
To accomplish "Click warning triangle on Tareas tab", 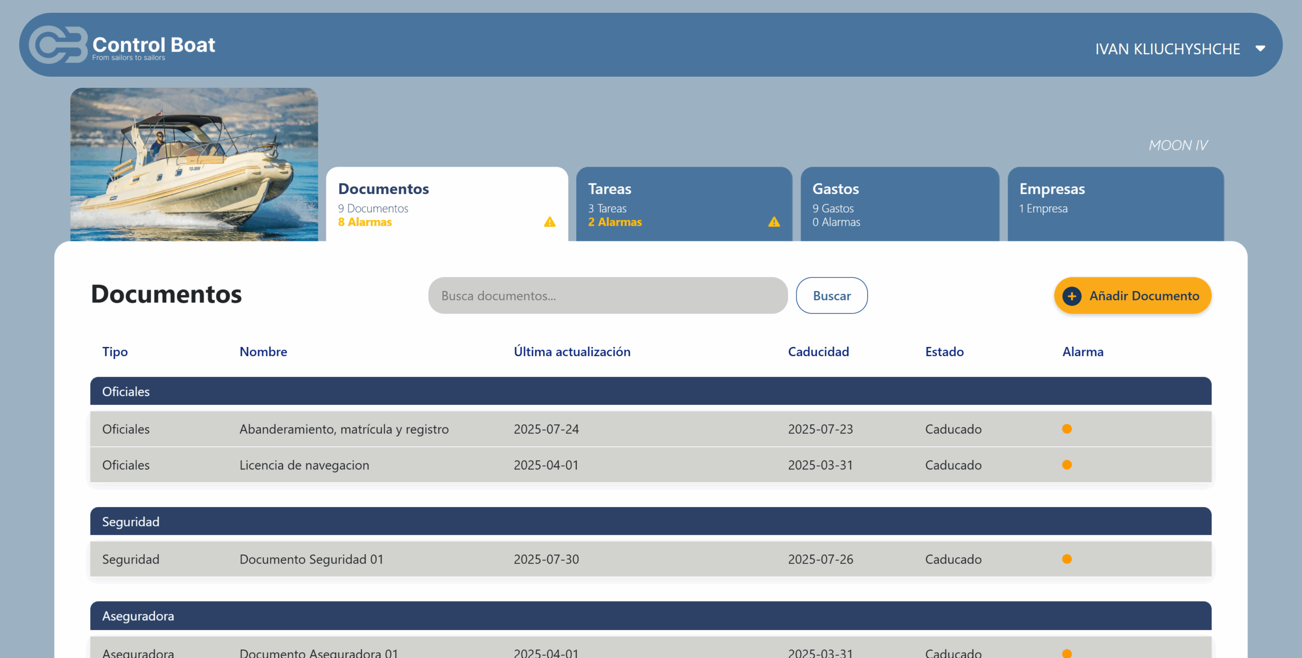I will click(774, 222).
